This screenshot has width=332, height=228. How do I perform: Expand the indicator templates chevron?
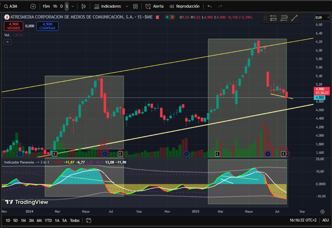pyautogui.click(x=127, y=6)
